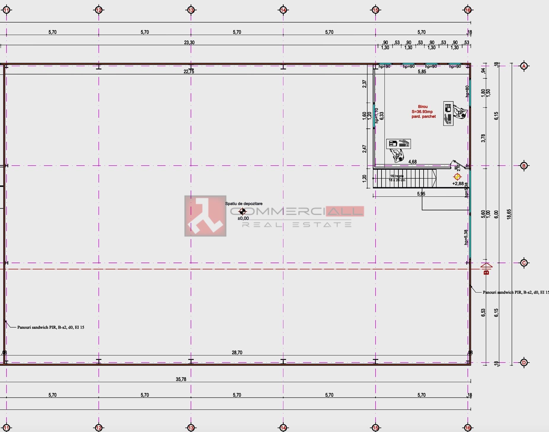549x432 pixels.
Task: Select the Spatiu de depozitare label
Action: [x=244, y=204]
